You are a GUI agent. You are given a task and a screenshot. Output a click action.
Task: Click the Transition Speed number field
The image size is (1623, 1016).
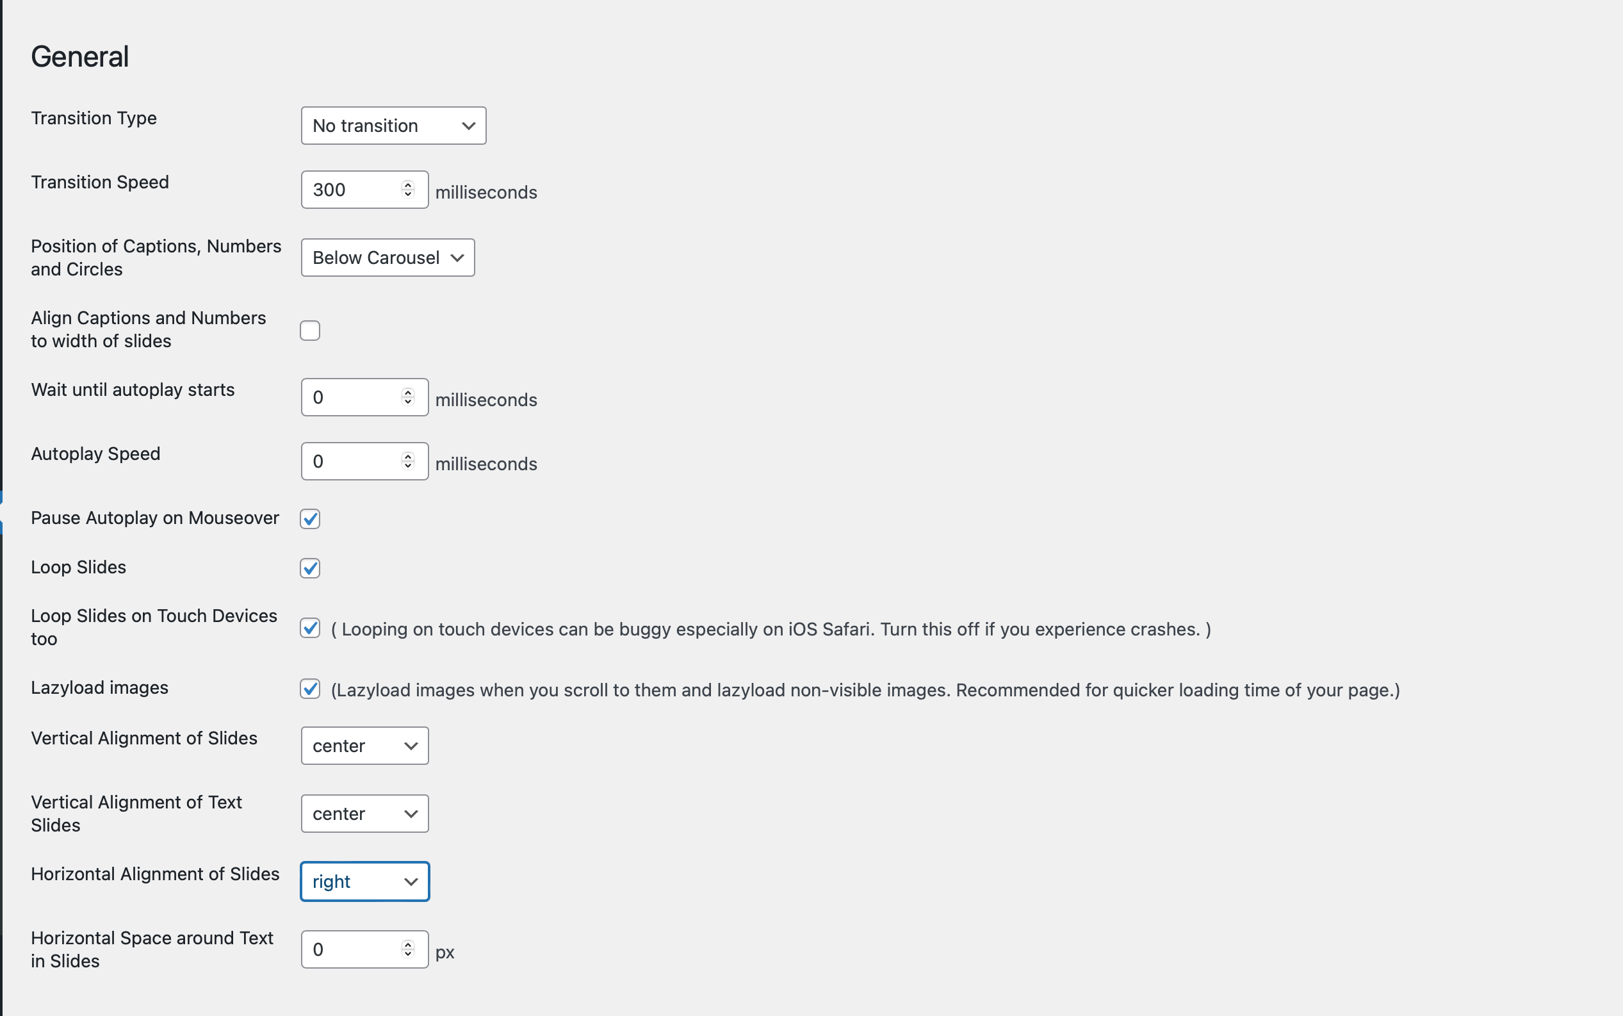(x=353, y=190)
